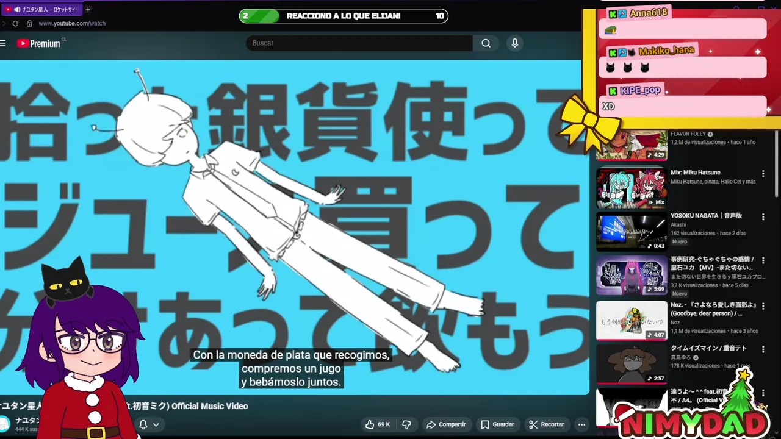This screenshot has width=781, height=439.
Task: Open Noz. Goodbye, dear person title
Action: coord(714,309)
